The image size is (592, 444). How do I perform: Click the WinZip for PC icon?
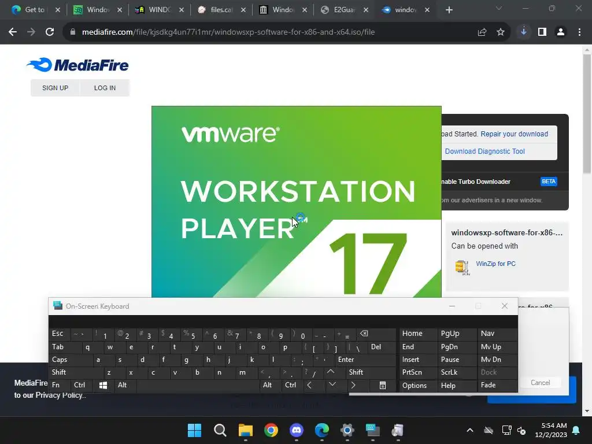point(462,267)
